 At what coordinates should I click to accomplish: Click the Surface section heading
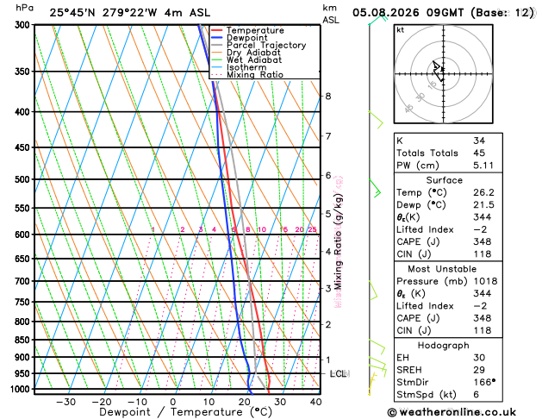(444, 180)
